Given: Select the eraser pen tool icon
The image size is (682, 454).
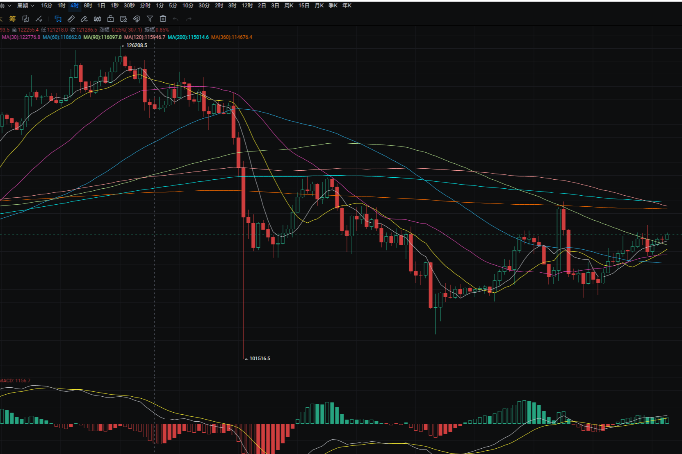Looking at the screenshot, I should 84,19.
